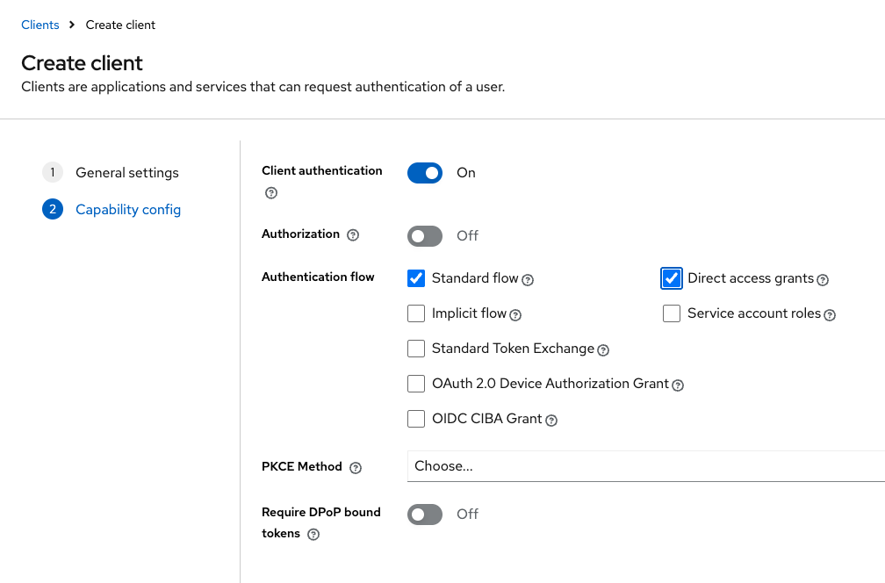Enable Require DPoP bound tokens switch
885x583 pixels.
point(425,515)
